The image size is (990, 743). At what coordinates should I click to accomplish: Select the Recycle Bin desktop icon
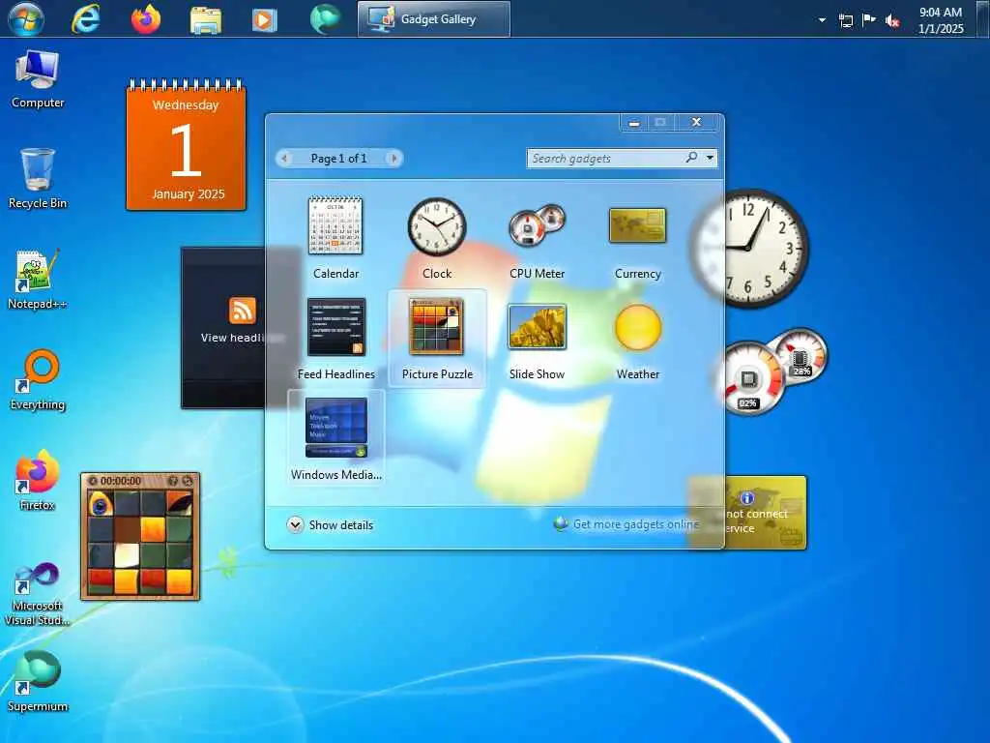click(x=38, y=179)
